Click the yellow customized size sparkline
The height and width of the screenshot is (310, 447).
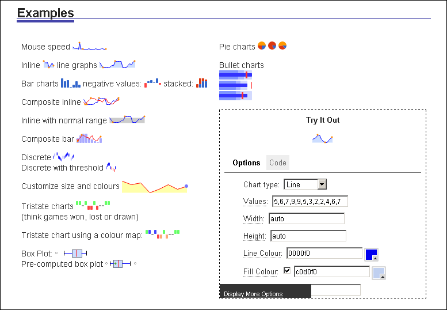(155, 187)
